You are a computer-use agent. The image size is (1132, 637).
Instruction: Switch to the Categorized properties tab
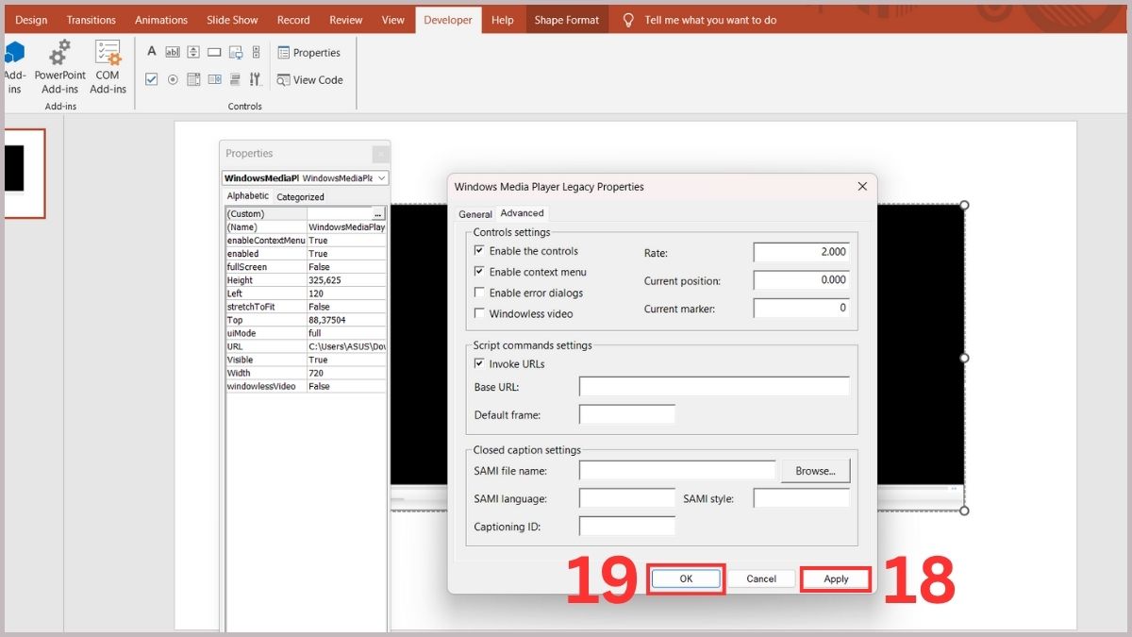coord(300,196)
